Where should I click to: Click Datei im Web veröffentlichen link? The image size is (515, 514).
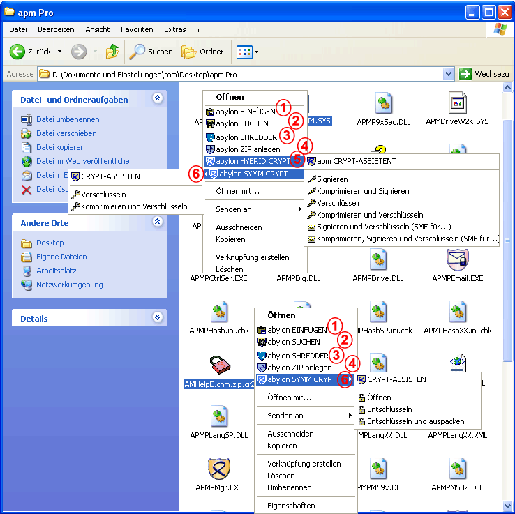click(x=84, y=161)
